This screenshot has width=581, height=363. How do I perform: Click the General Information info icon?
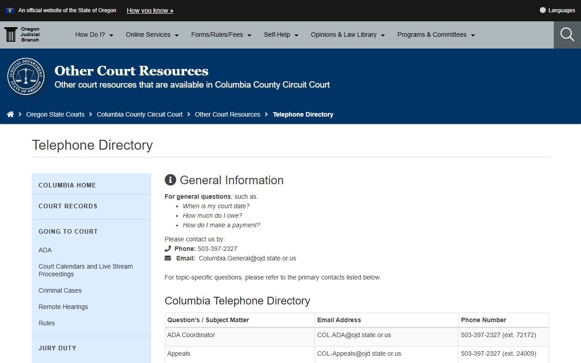tap(170, 180)
